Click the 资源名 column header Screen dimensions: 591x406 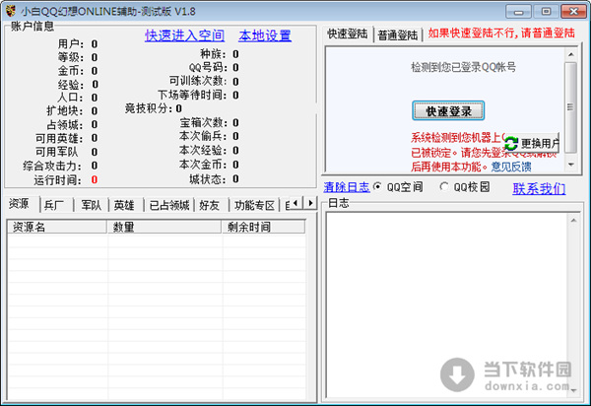point(57,227)
